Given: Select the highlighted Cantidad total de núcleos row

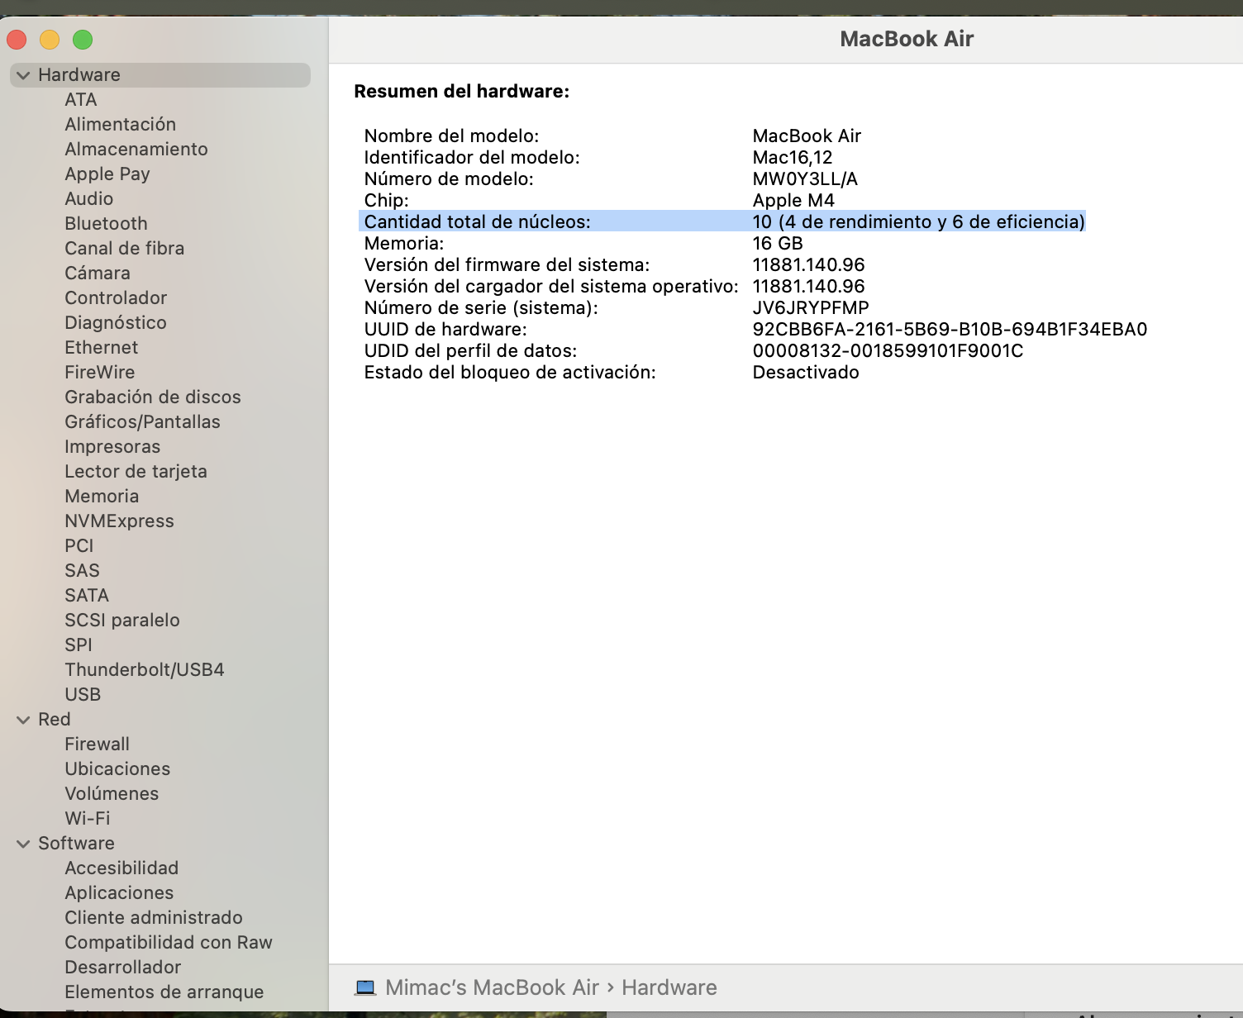Looking at the screenshot, I should click(722, 221).
